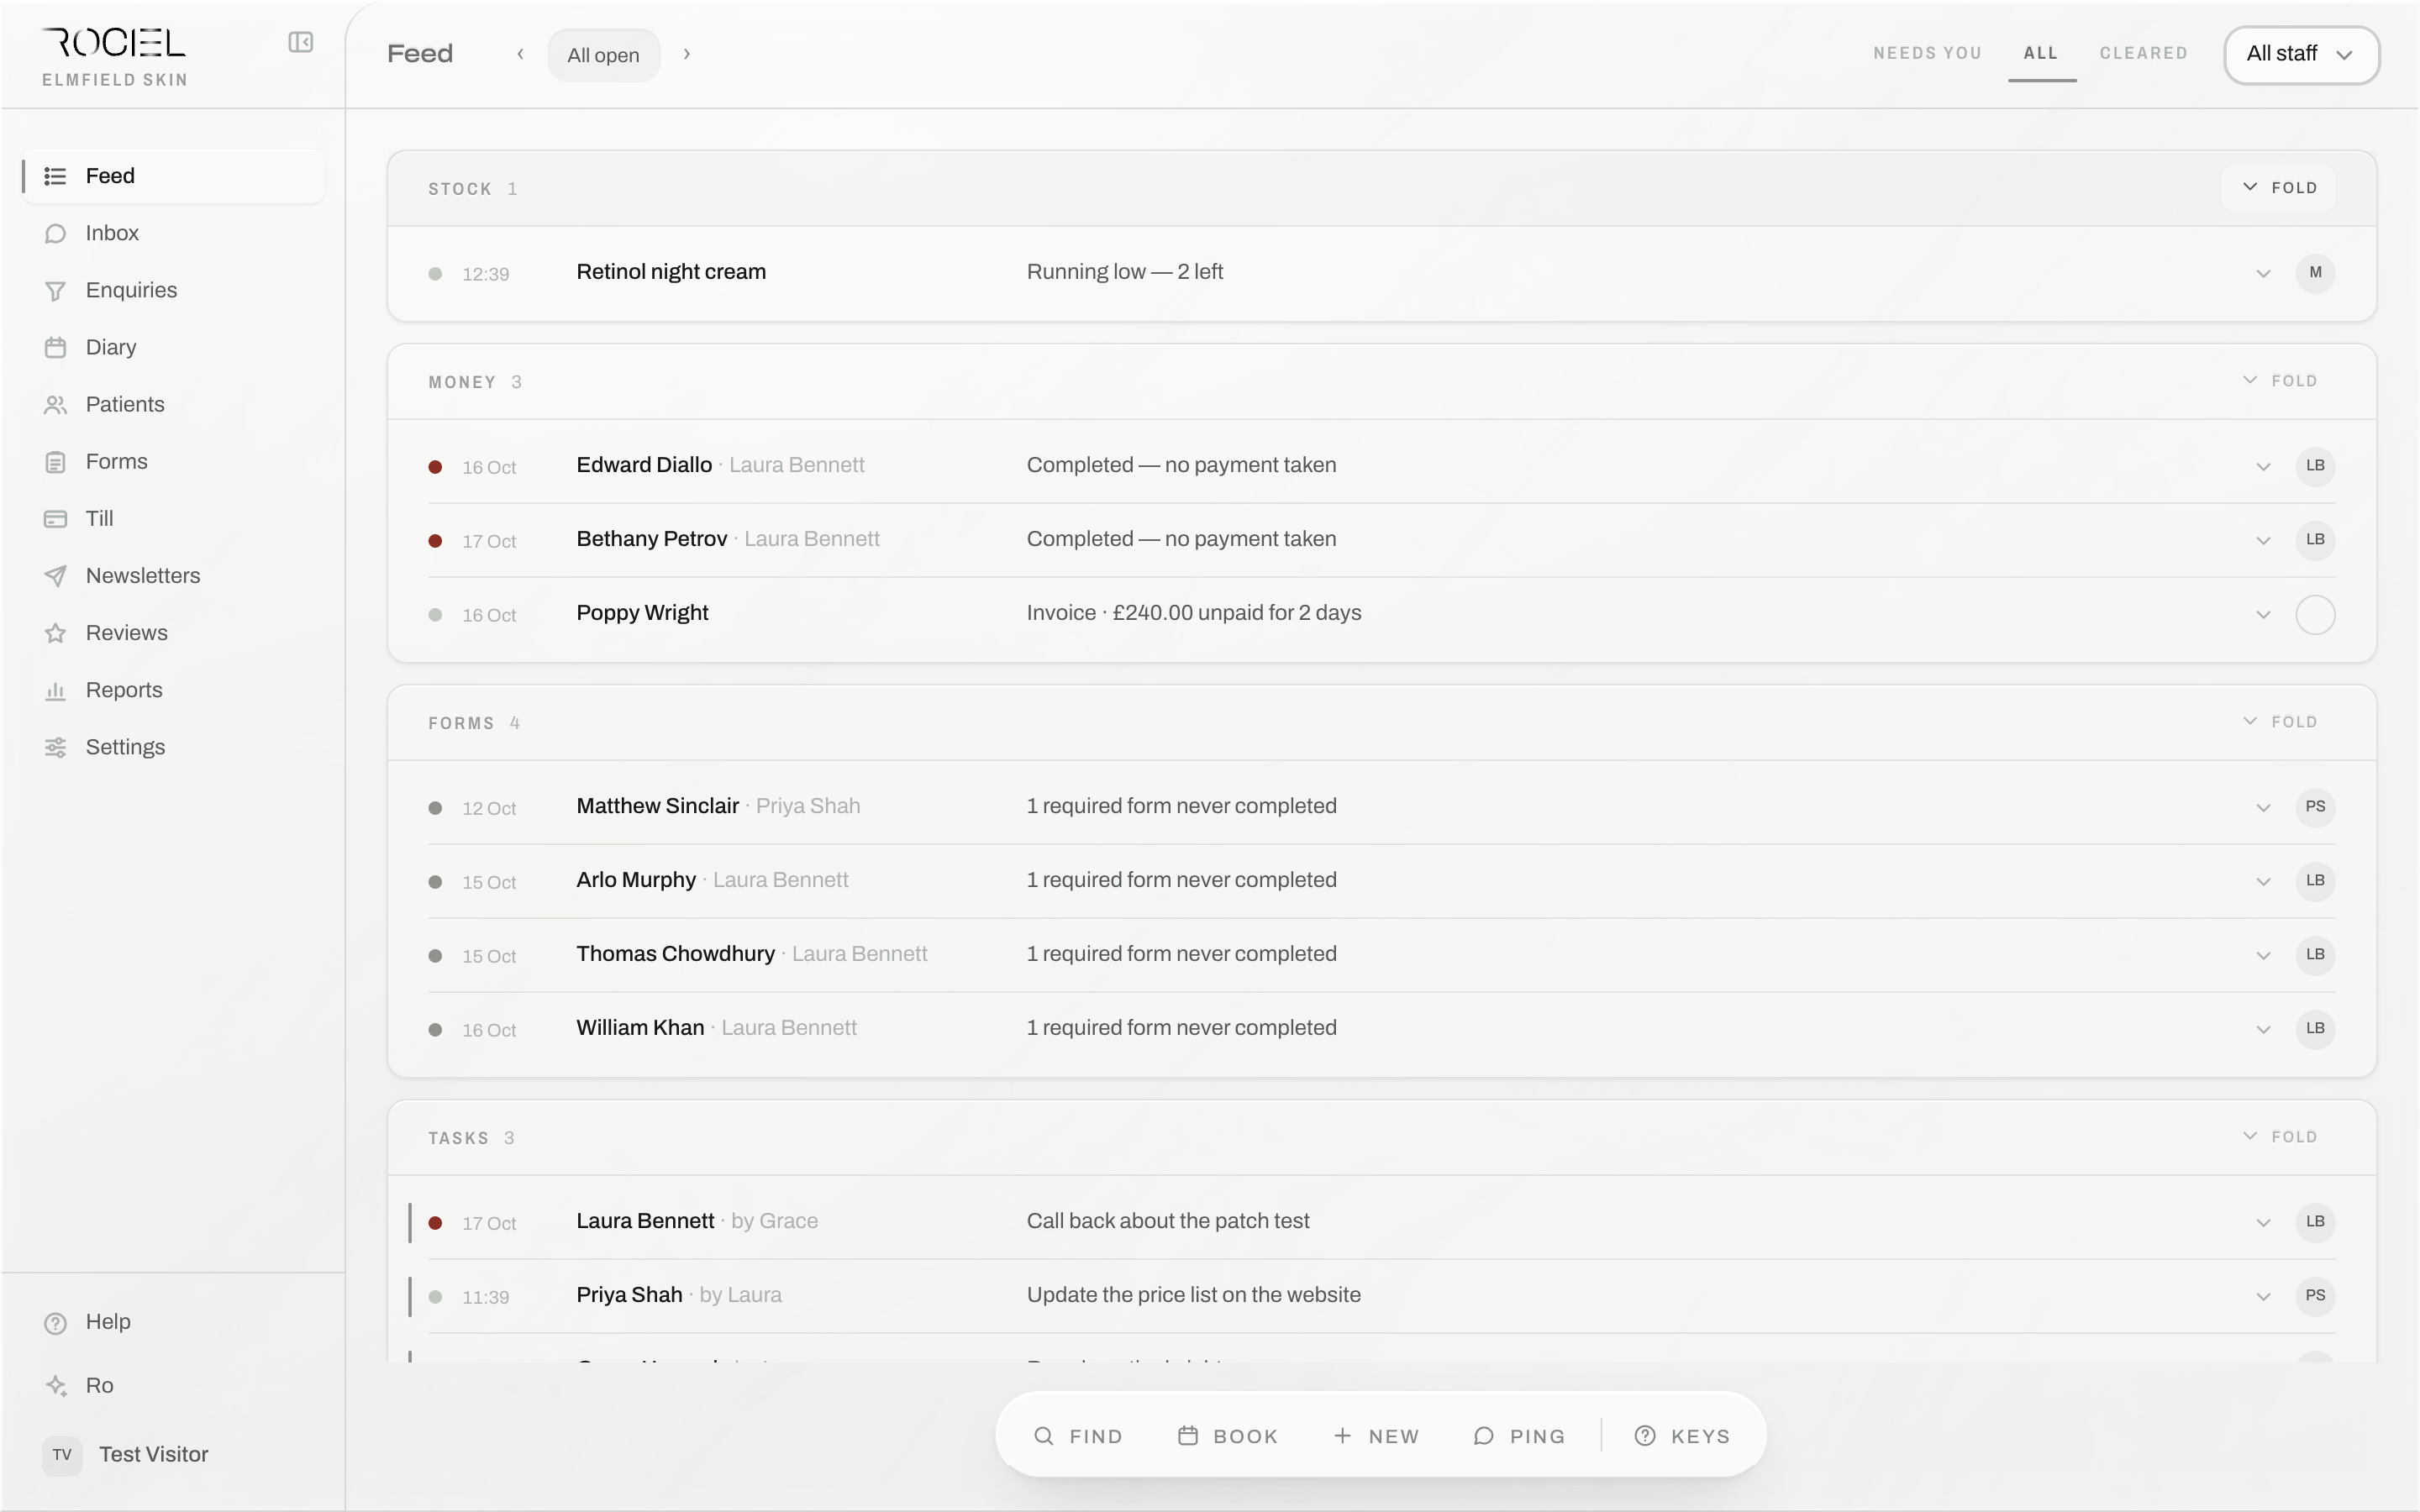2420x1512 pixels.
Task: Open Forms section
Action: click(x=173, y=461)
